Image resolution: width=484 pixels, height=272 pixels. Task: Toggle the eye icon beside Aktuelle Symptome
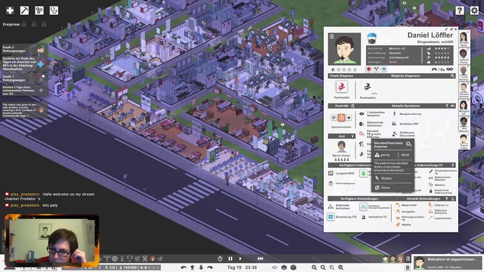[452, 106]
